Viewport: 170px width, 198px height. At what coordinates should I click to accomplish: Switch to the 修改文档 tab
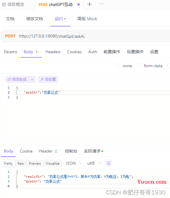click(x=35, y=19)
